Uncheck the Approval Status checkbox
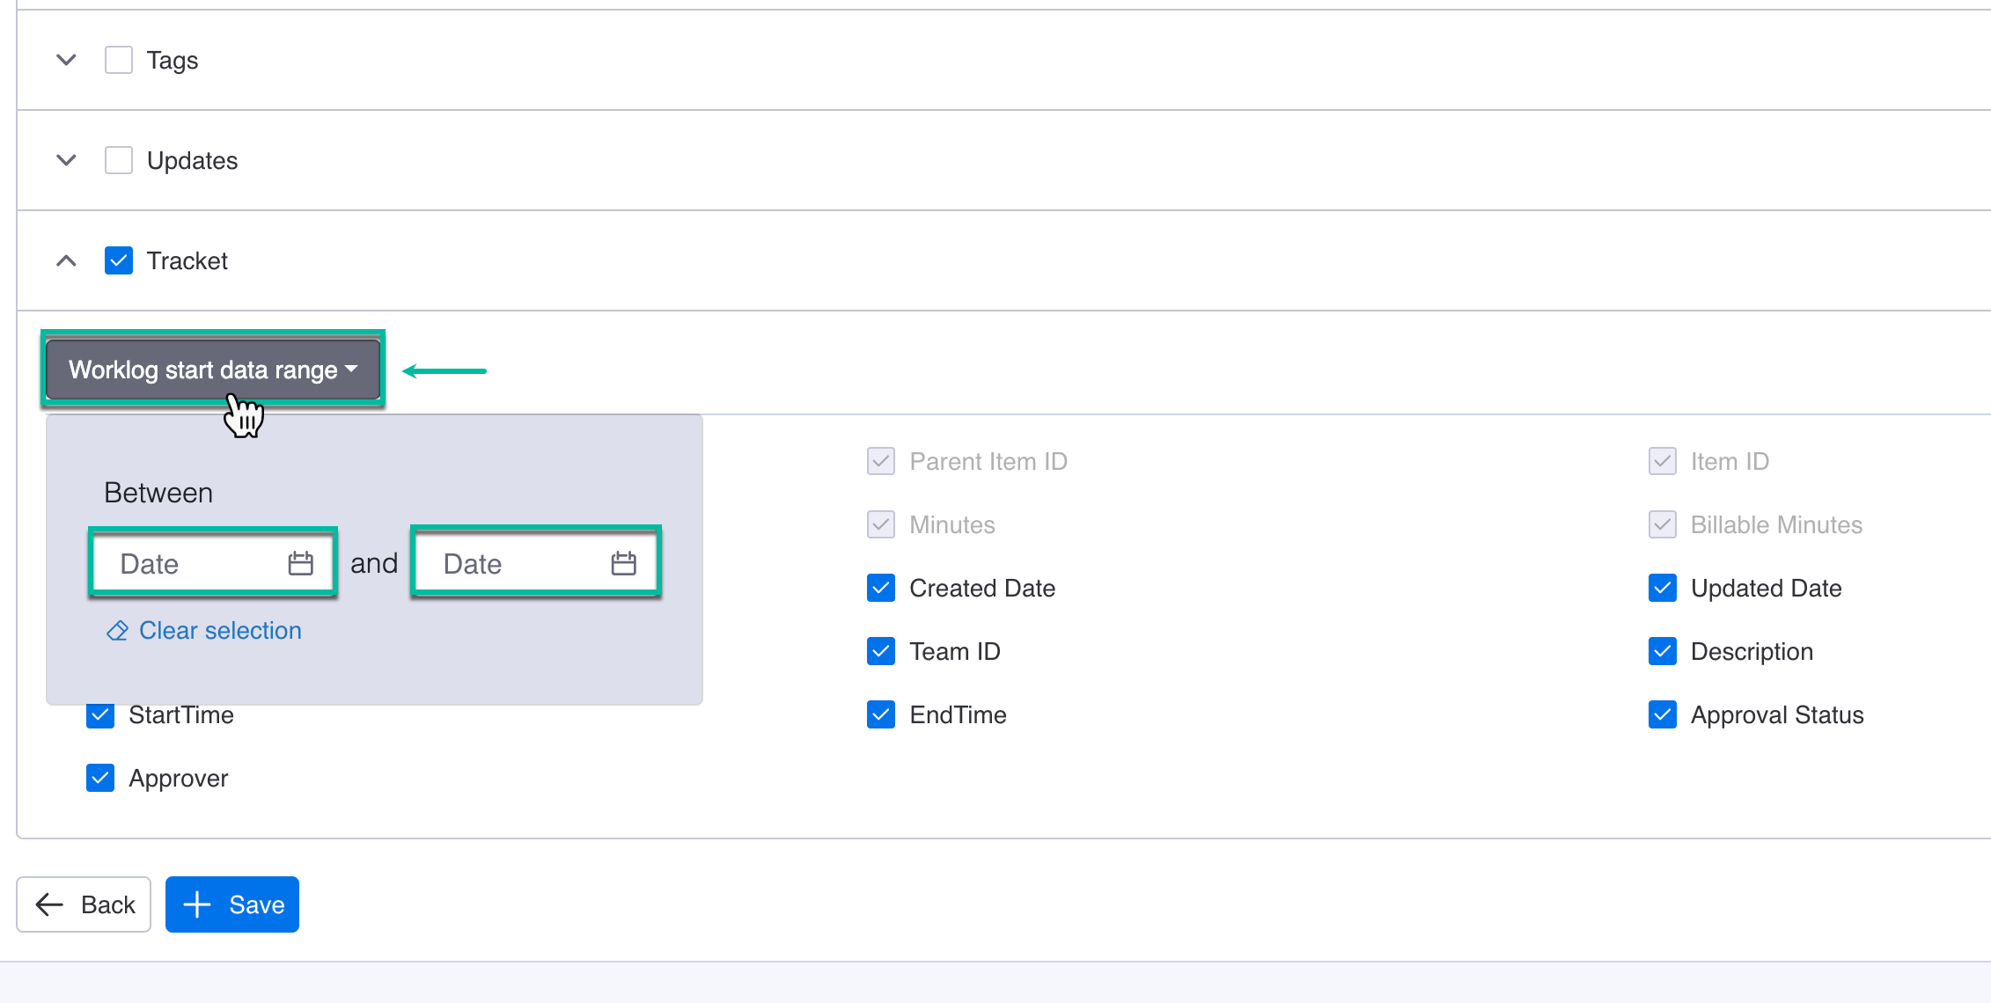Image resolution: width=1991 pixels, height=1003 pixels. click(1662, 714)
